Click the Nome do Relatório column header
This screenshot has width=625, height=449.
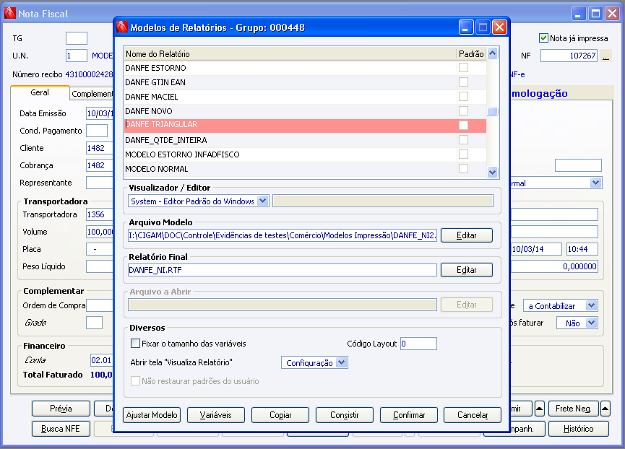click(290, 53)
